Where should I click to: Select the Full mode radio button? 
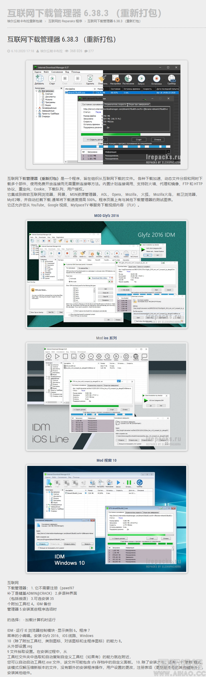click(70, 279)
